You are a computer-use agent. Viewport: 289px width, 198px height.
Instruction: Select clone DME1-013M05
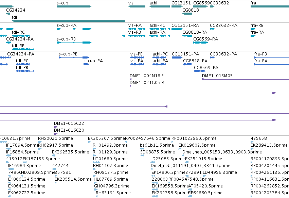point(246,79)
